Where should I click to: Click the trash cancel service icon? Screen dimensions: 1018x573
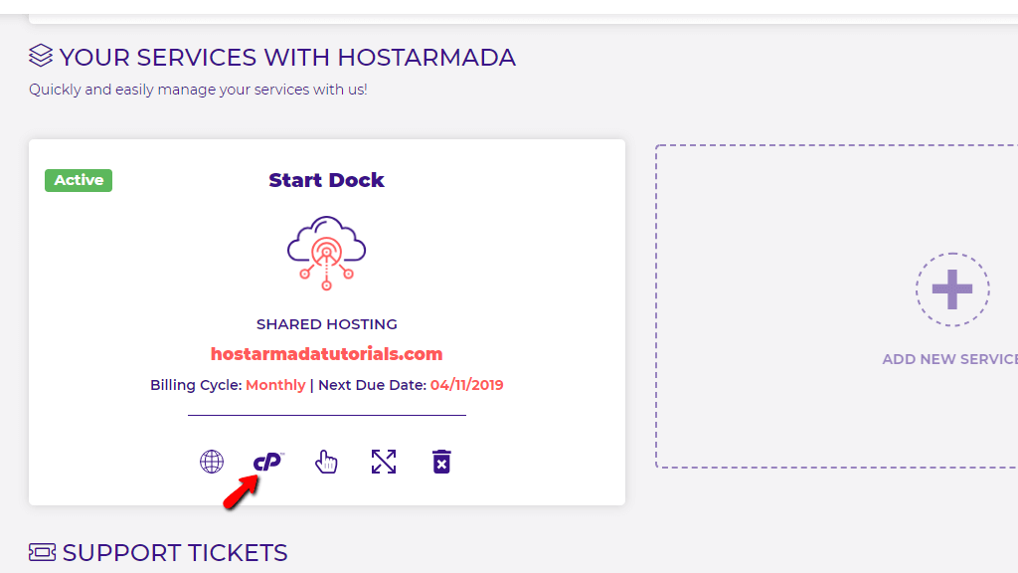[441, 462]
